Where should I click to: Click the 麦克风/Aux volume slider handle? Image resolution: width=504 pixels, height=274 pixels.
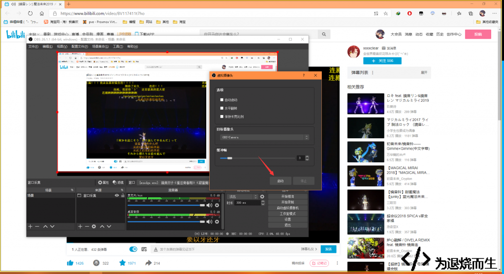[202, 205]
